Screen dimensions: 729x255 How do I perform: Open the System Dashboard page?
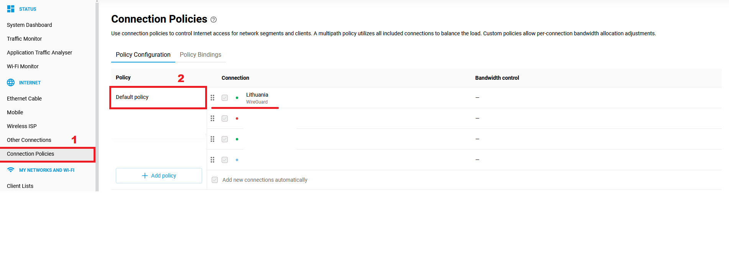pos(30,25)
